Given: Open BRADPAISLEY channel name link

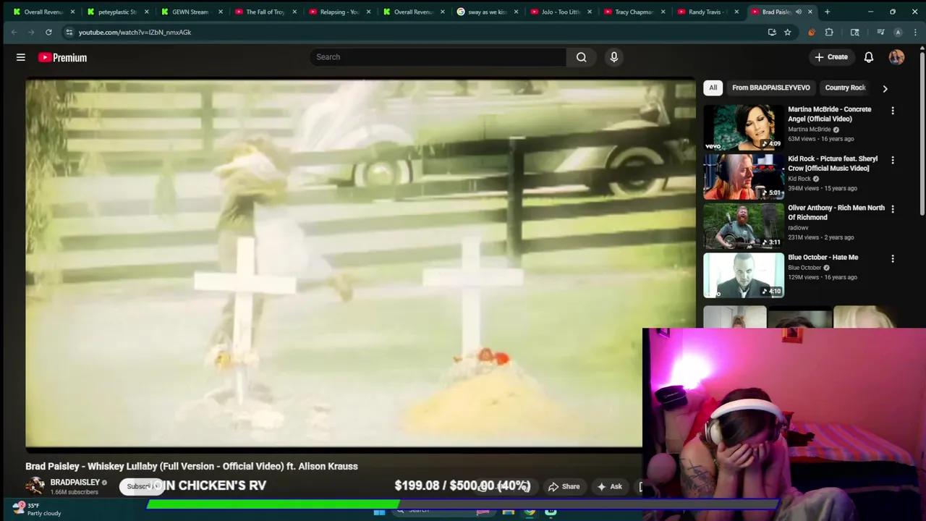Looking at the screenshot, I should coord(75,483).
